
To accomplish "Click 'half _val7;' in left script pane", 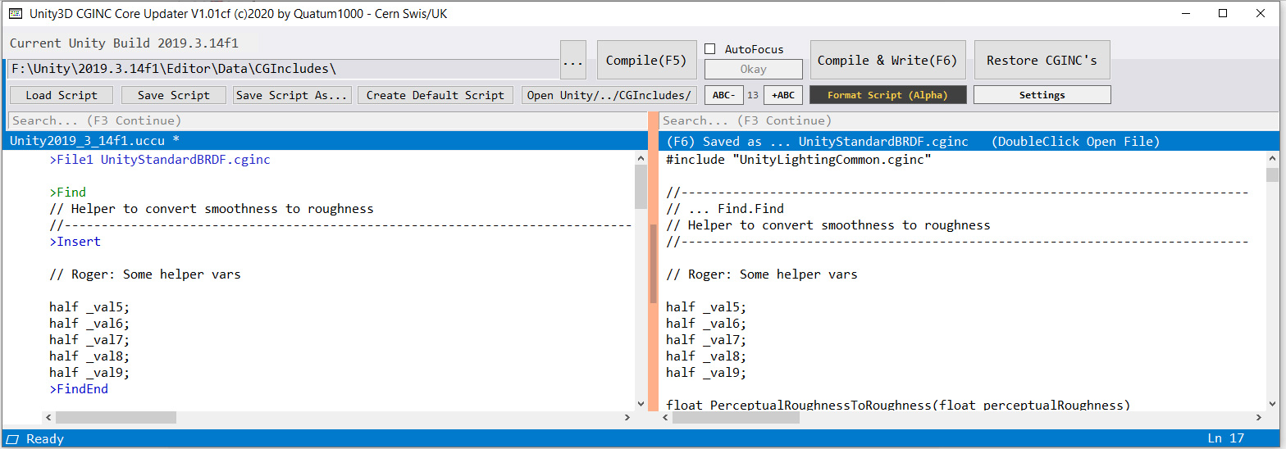I will tap(89, 340).
